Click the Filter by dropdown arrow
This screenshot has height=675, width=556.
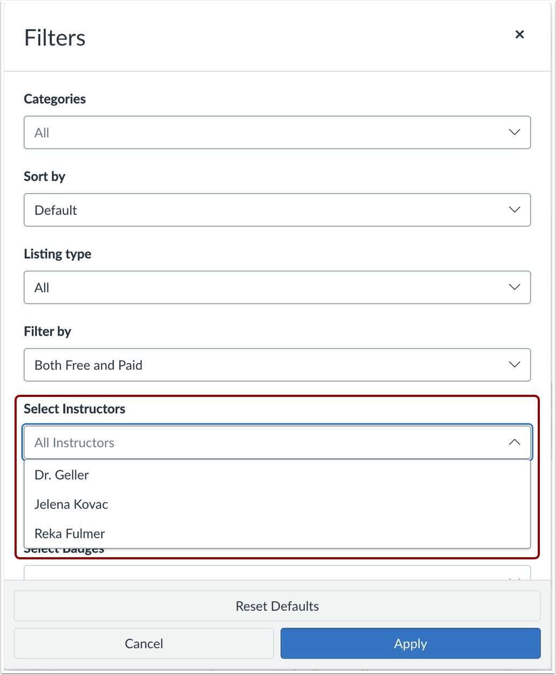[515, 365]
